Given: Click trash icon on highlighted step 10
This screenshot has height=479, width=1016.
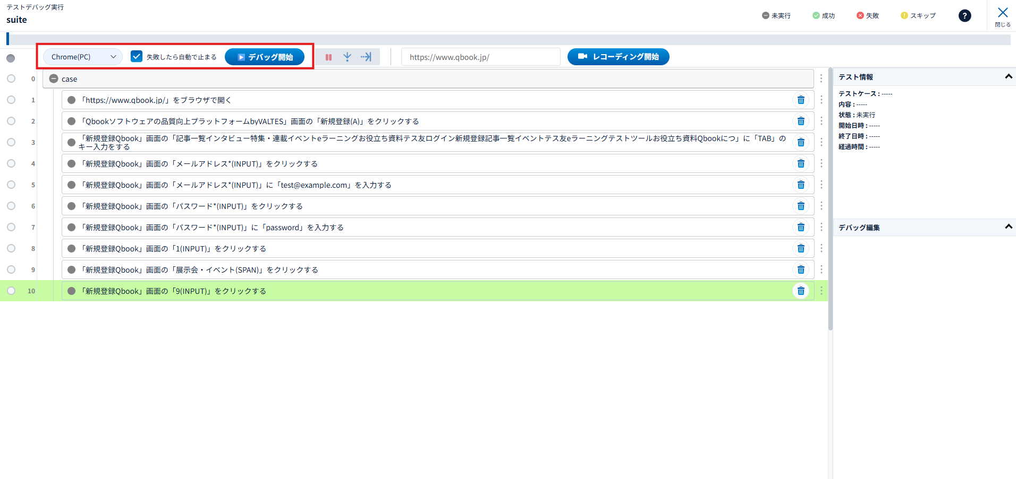Looking at the screenshot, I should [x=800, y=291].
